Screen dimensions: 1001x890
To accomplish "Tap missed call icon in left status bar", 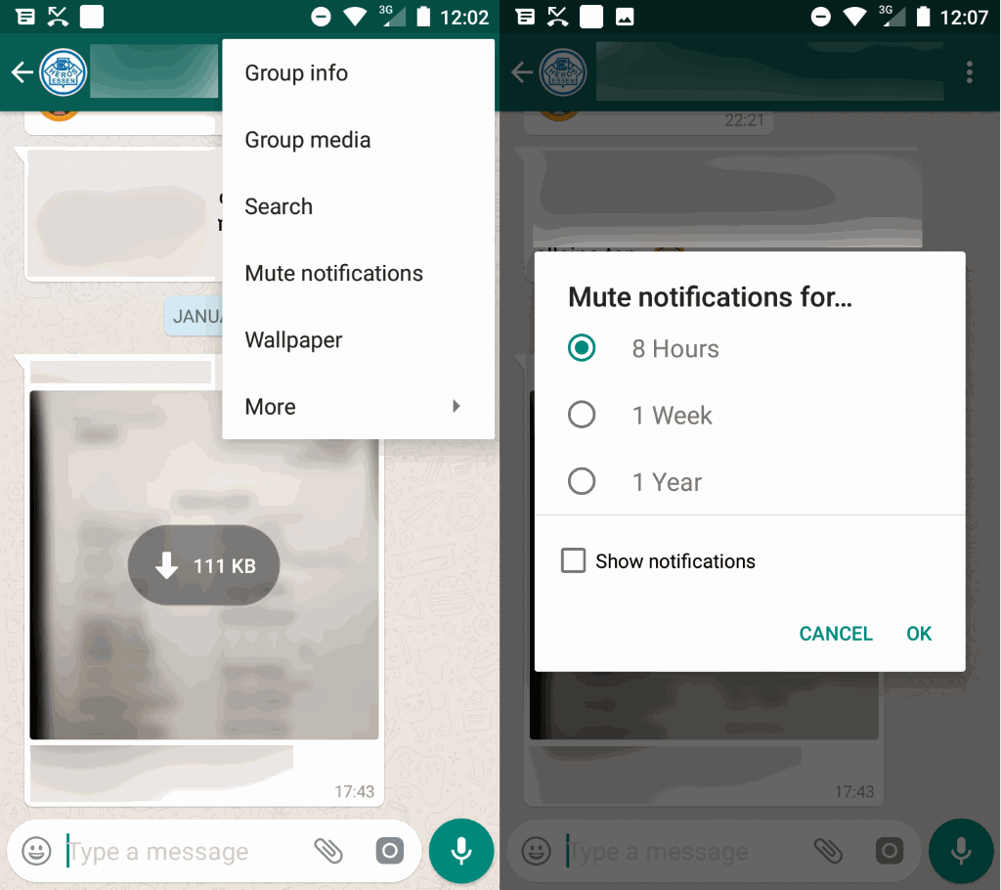I will pyautogui.click(x=58, y=17).
